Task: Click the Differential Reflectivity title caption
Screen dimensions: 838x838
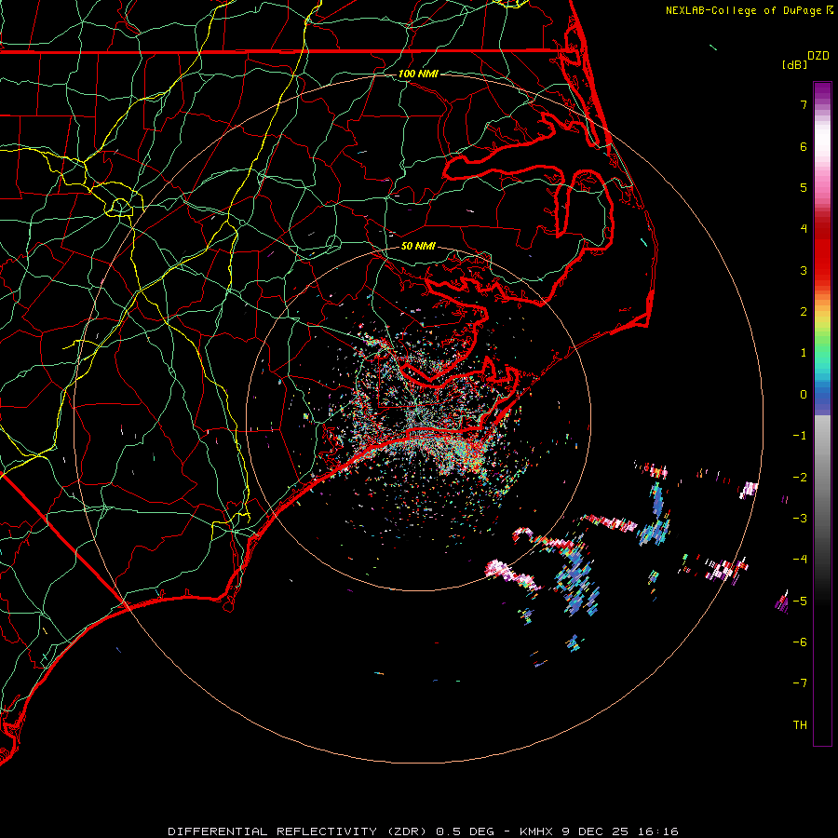Action: click(x=299, y=831)
